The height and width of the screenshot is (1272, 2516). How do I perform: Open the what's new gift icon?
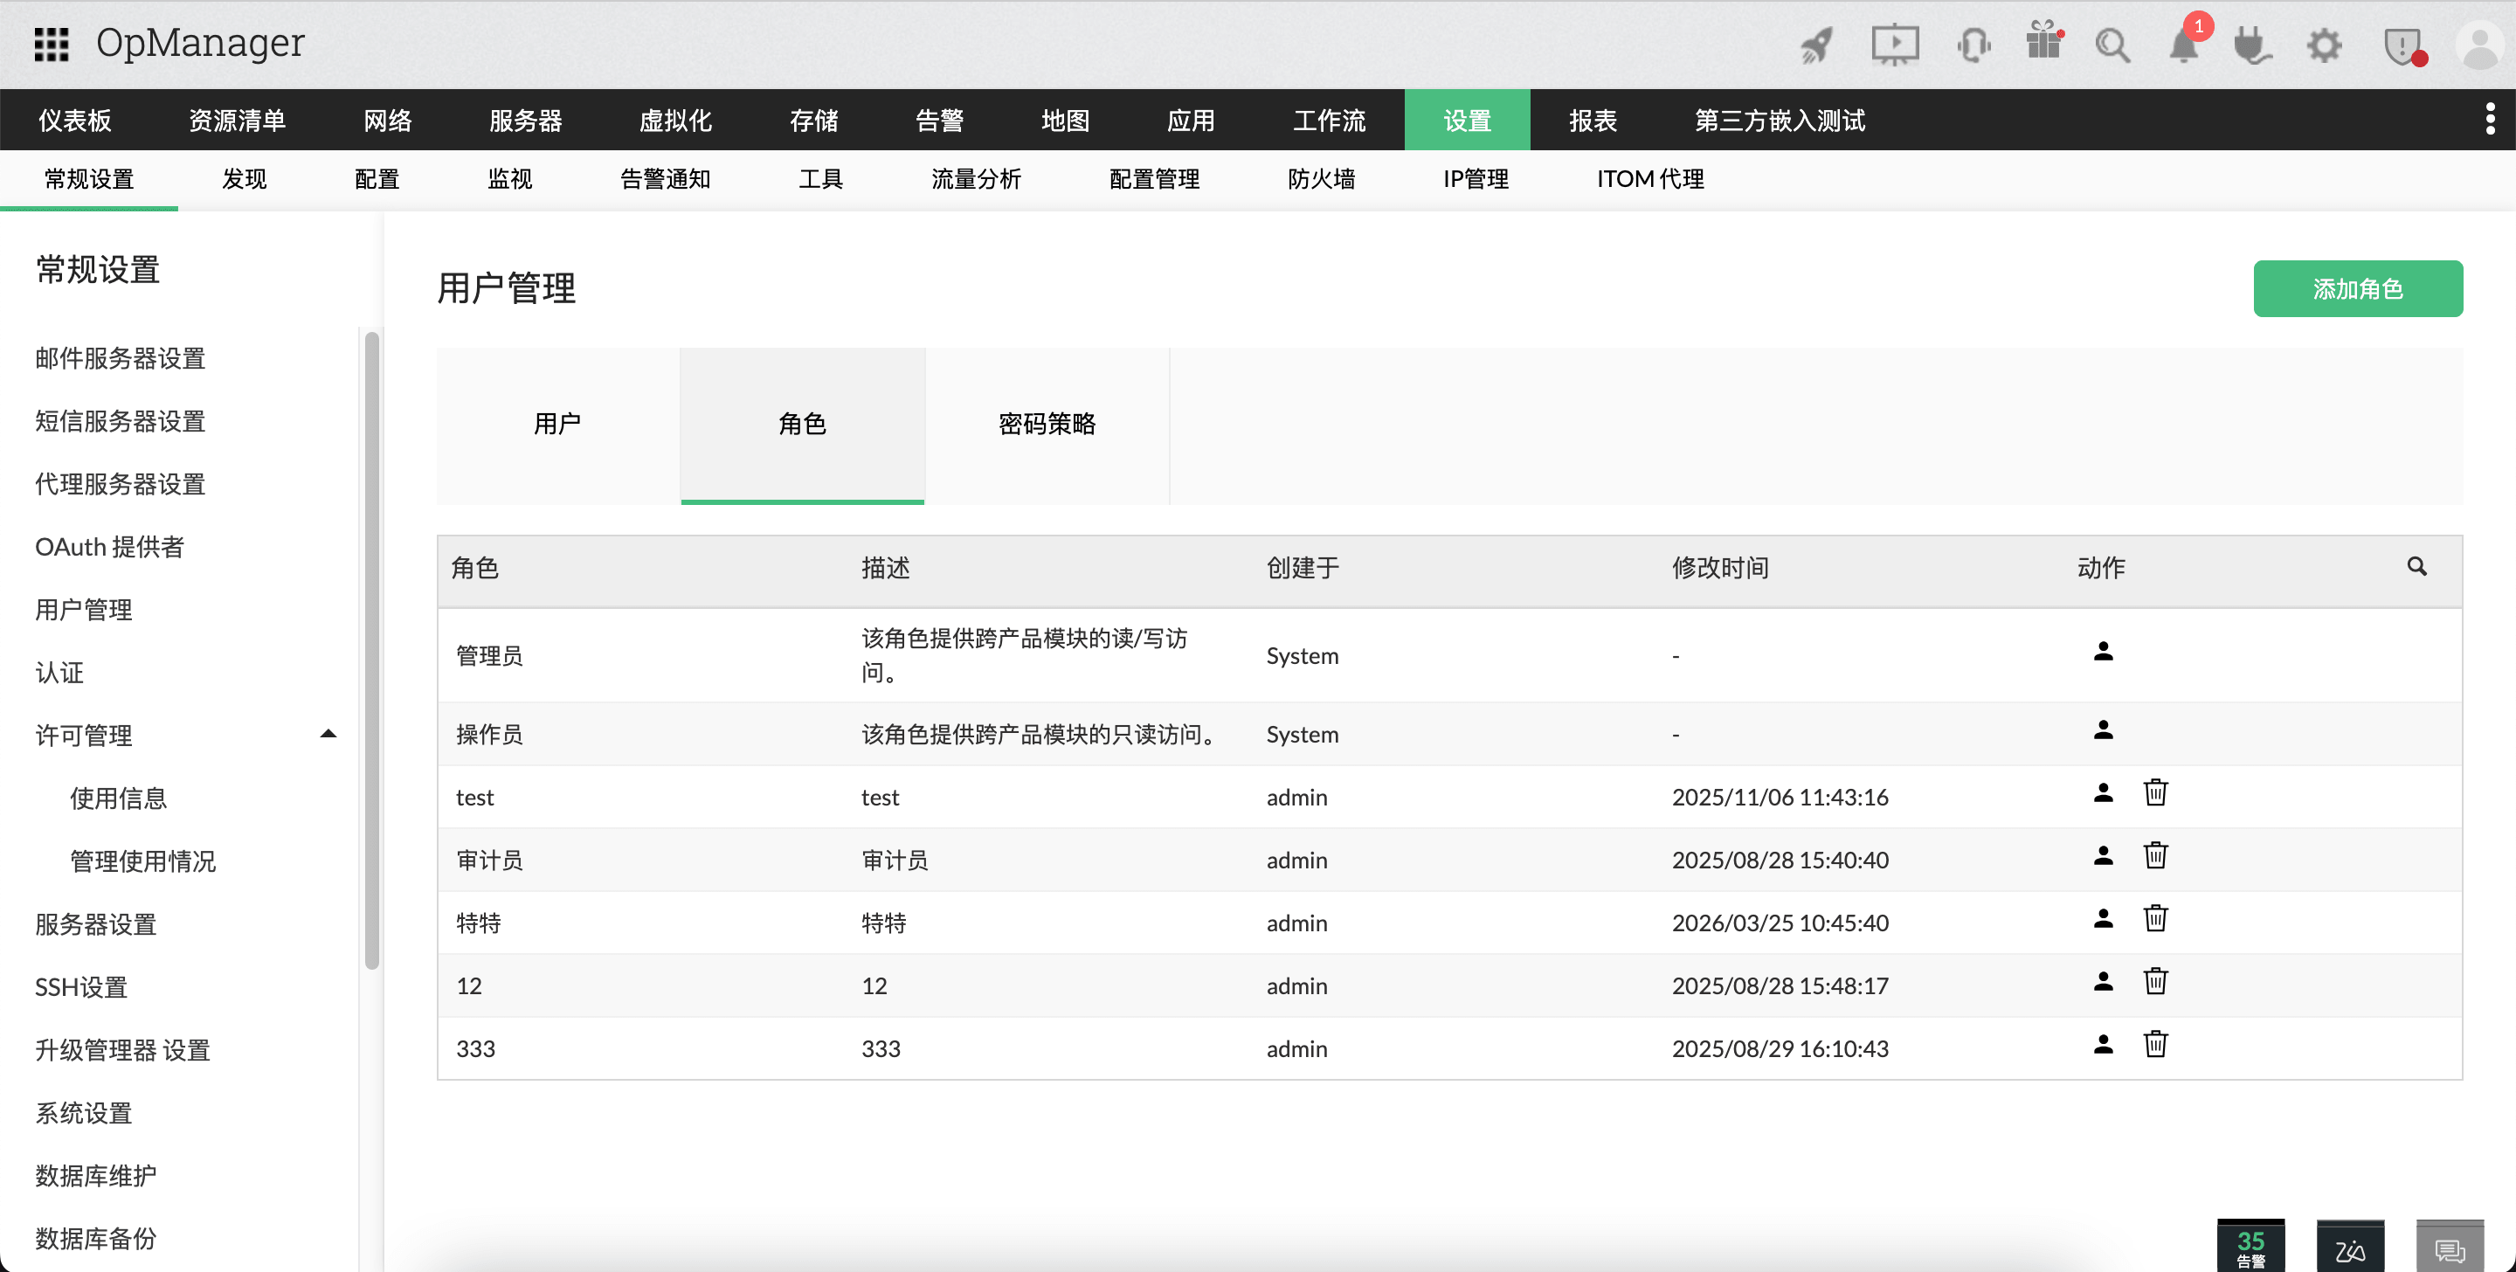[x=2043, y=44]
